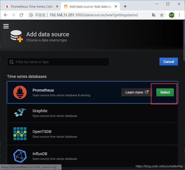Close the Add data source tab
Screen dimensions: 185x170
click(116, 6)
